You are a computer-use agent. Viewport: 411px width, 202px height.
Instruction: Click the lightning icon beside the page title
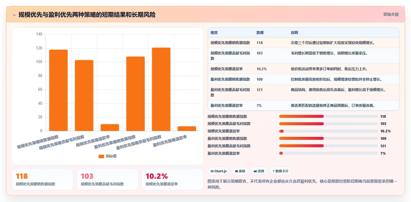(x=14, y=15)
